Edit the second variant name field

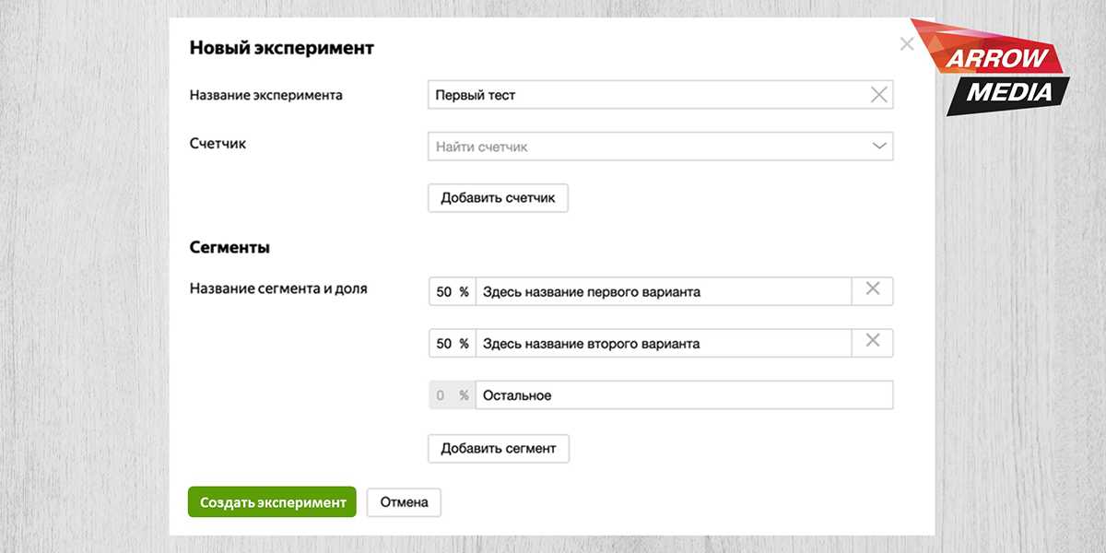tap(664, 343)
